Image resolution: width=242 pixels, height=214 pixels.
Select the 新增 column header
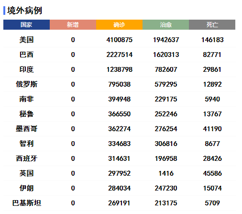pos(73,25)
